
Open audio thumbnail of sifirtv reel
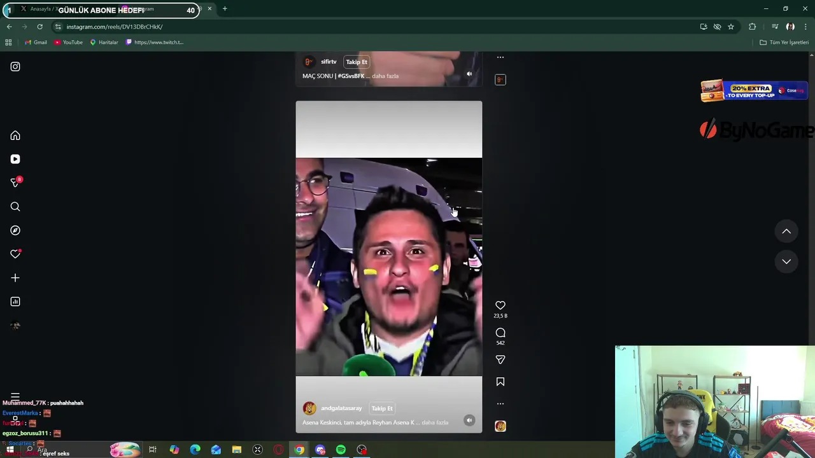[x=500, y=80]
